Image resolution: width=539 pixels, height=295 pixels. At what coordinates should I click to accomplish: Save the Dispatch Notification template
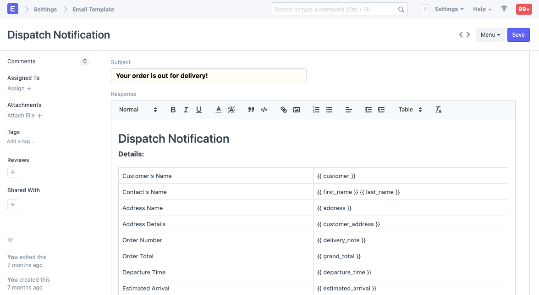coord(518,34)
